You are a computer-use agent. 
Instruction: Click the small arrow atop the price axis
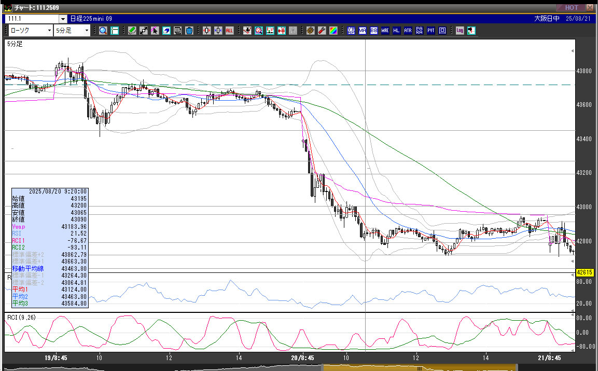click(x=573, y=51)
